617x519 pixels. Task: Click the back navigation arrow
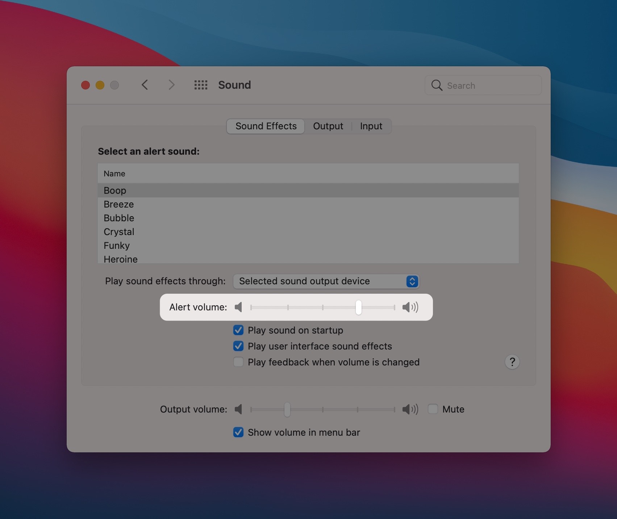pyautogui.click(x=145, y=85)
